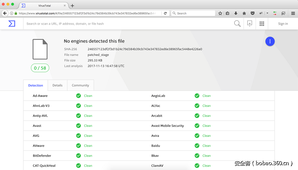This screenshot has width=298, height=170.
Task: Click the browser home icon
Action: (244, 13)
